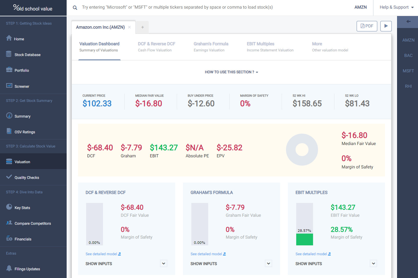This screenshot has height=278, width=418.
Task: Close the Amazon.com Inc. tab
Action: [130, 27]
